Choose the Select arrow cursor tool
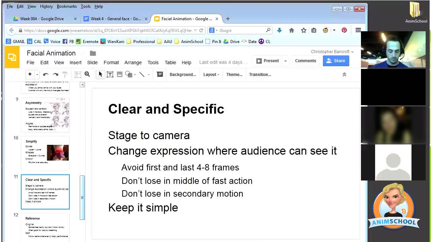 pyautogui.click(x=100, y=75)
